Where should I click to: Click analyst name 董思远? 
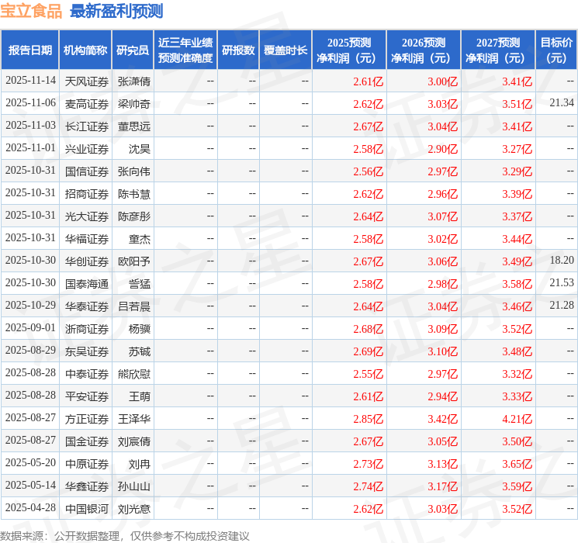click(133, 126)
